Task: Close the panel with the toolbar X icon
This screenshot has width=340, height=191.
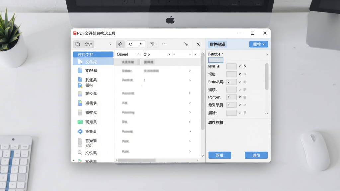Action: (x=198, y=44)
